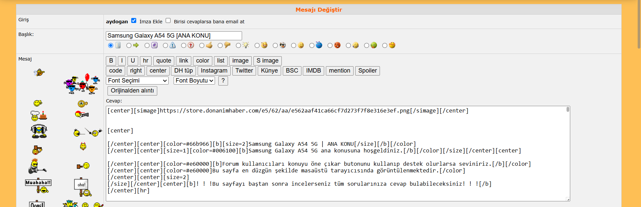Image resolution: width=641 pixels, height=207 pixels.
Task: Click the Twitter embed button
Action: coord(244,71)
